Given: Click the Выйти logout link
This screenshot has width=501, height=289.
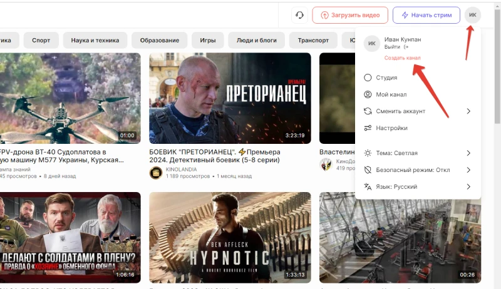Looking at the screenshot, I should [392, 47].
